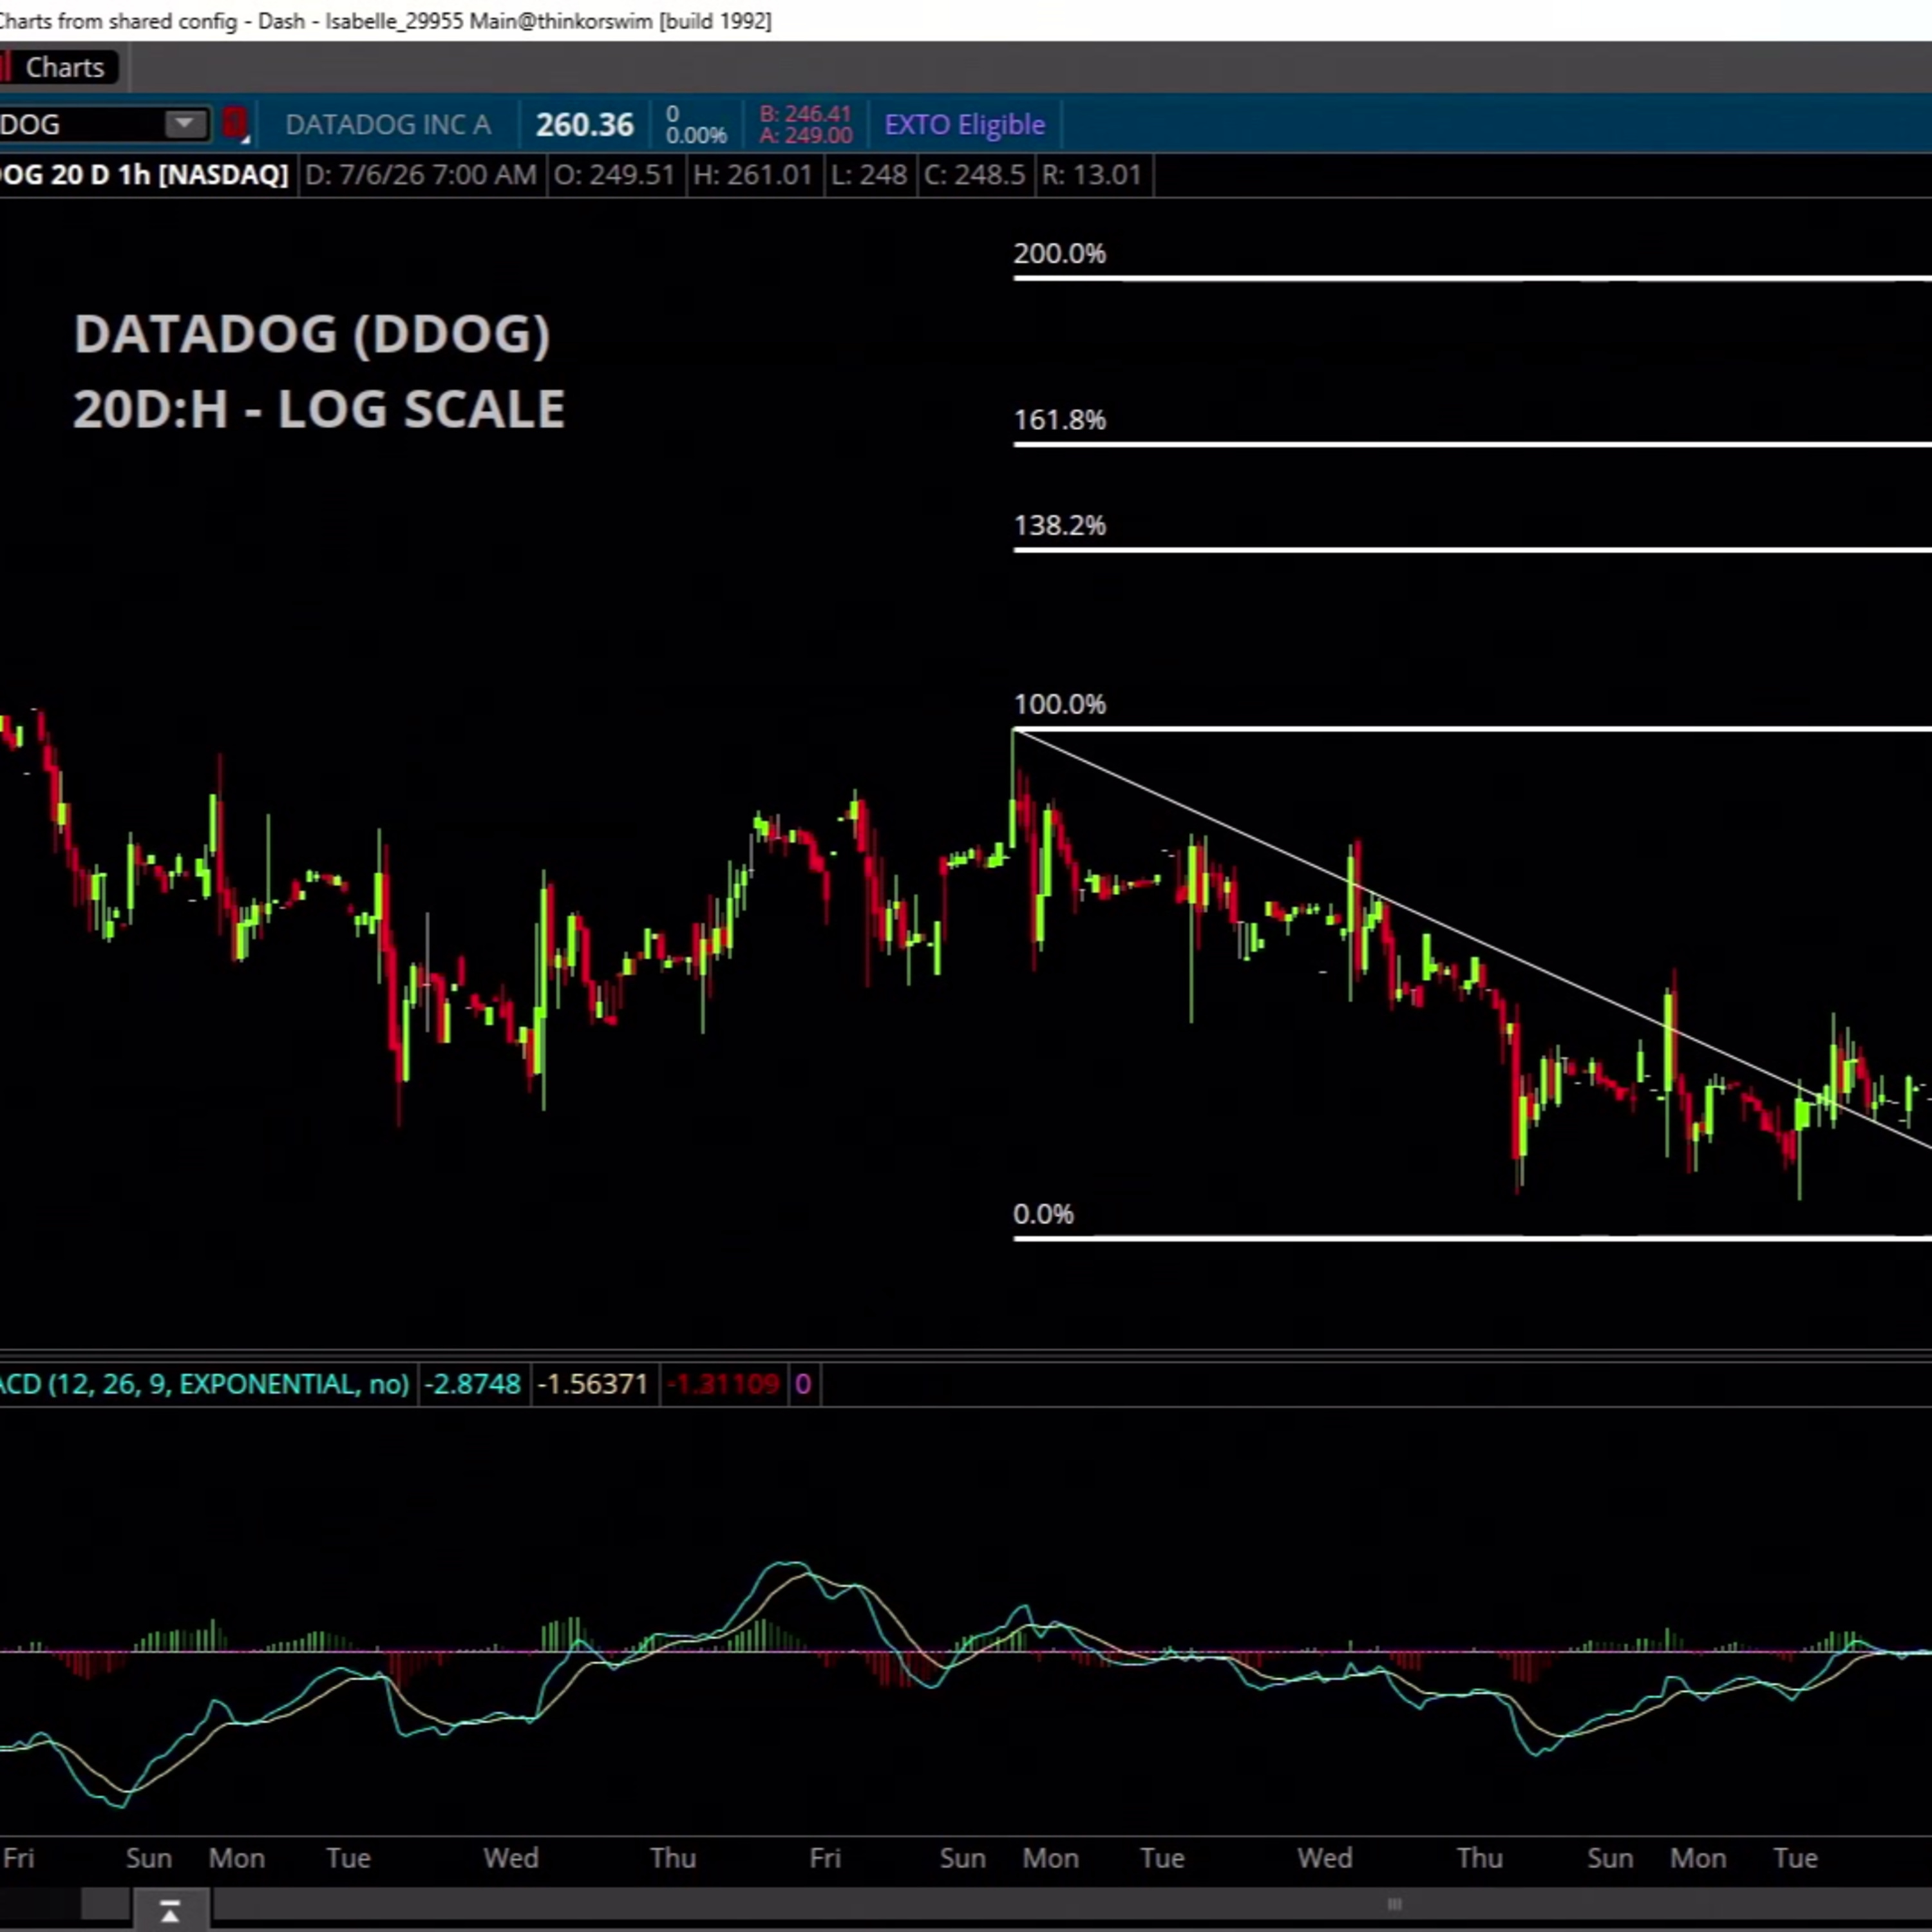Screen dimensions: 1932x1932
Task: Select the 20D:H - LOG SCALE note line
Action: (x=319, y=409)
